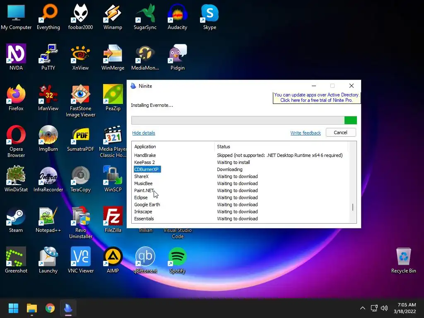This screenshot has width=424, height=318.
Task: Select the TeraCopy desktop icon
Action: [81, 179]
